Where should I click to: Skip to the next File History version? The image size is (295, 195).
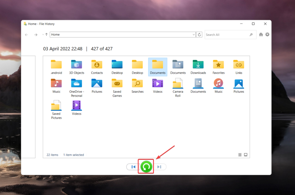[159, 167]
